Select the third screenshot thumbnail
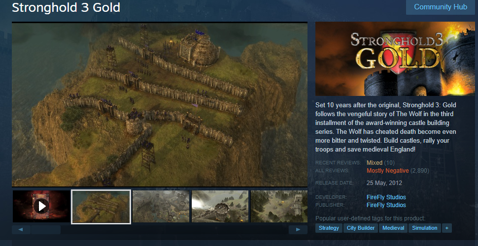 pyautogui.click(x=161, y=207)
